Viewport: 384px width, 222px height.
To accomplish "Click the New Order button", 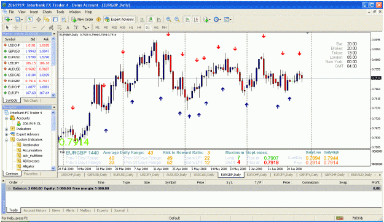I will (x=82, y=19).
